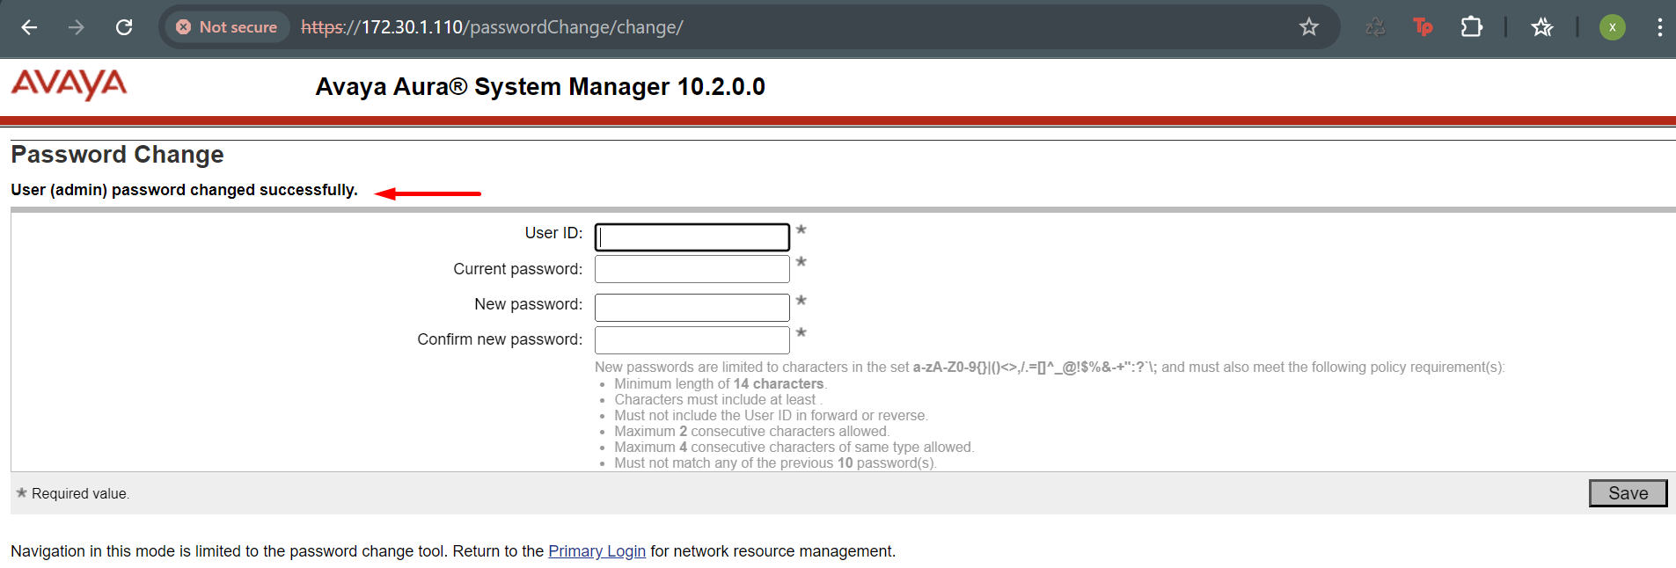1676x568 pixels.
Task: Click 'Characters must include at least' requirement
Action: [x=717, y=400]
